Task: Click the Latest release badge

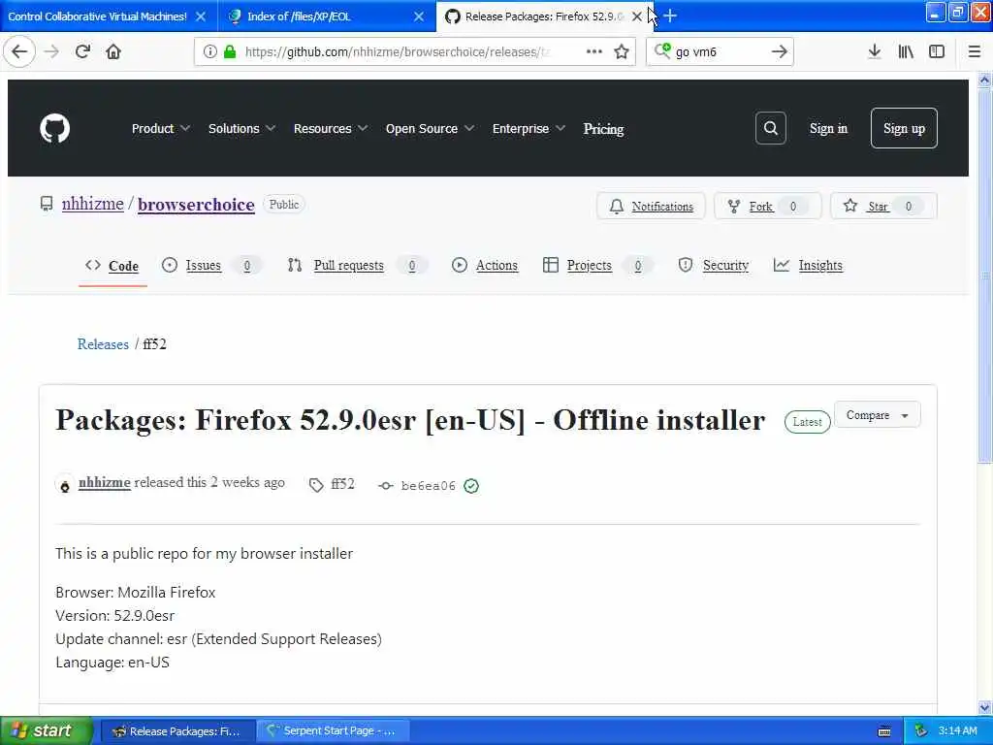Action: click(x=808, y=422)
